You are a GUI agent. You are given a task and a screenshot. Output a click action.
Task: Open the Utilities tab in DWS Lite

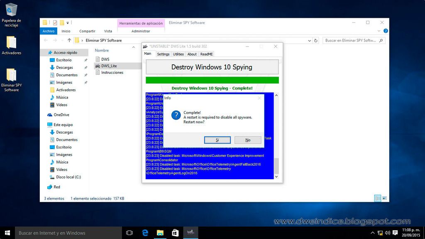pyautogui.click(x=178, y=54)
